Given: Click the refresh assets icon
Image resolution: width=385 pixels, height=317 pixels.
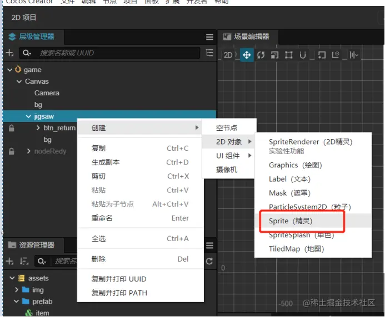Looking at the screenshot, I should coord(209,262).
